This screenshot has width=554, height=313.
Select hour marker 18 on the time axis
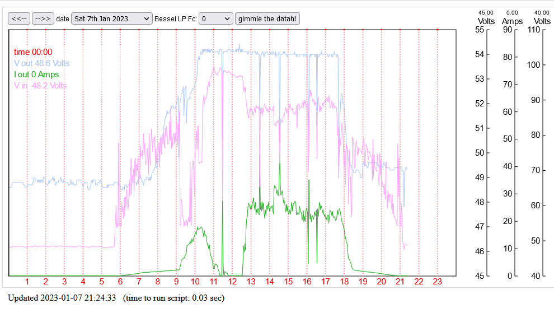pyautogui.click(x=344, y=282)
